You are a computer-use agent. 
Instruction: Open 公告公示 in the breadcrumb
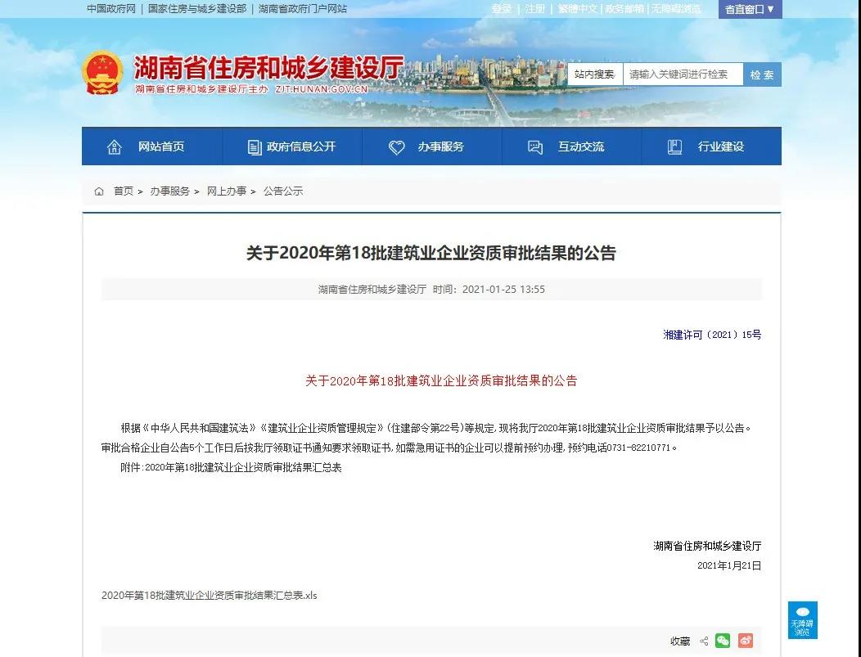(x=282, y=191)
